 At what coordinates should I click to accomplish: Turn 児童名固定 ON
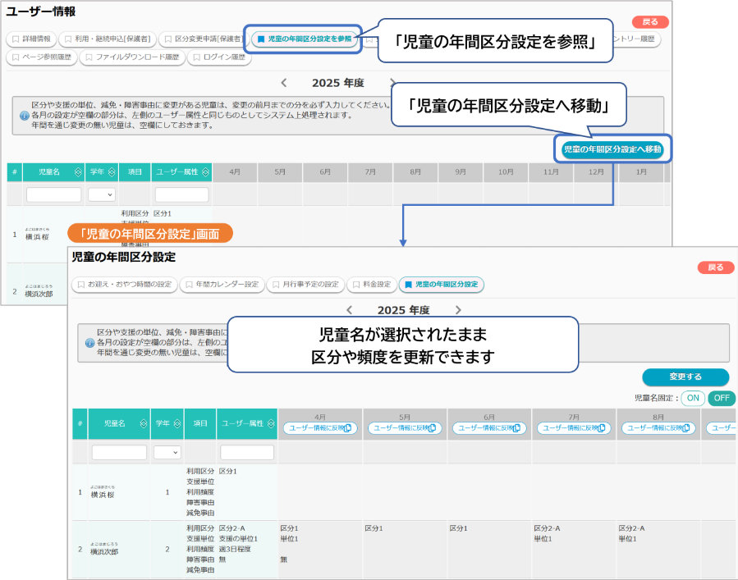693,398
